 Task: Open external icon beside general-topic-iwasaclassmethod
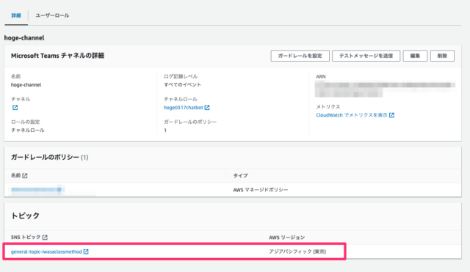[x=86, y=251]
